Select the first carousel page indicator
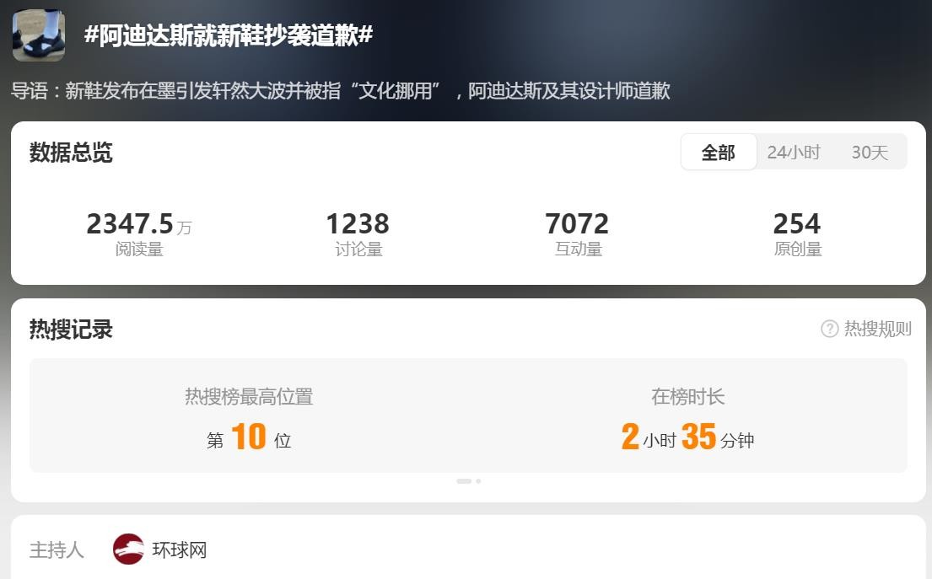 click(x=464, y=481)
